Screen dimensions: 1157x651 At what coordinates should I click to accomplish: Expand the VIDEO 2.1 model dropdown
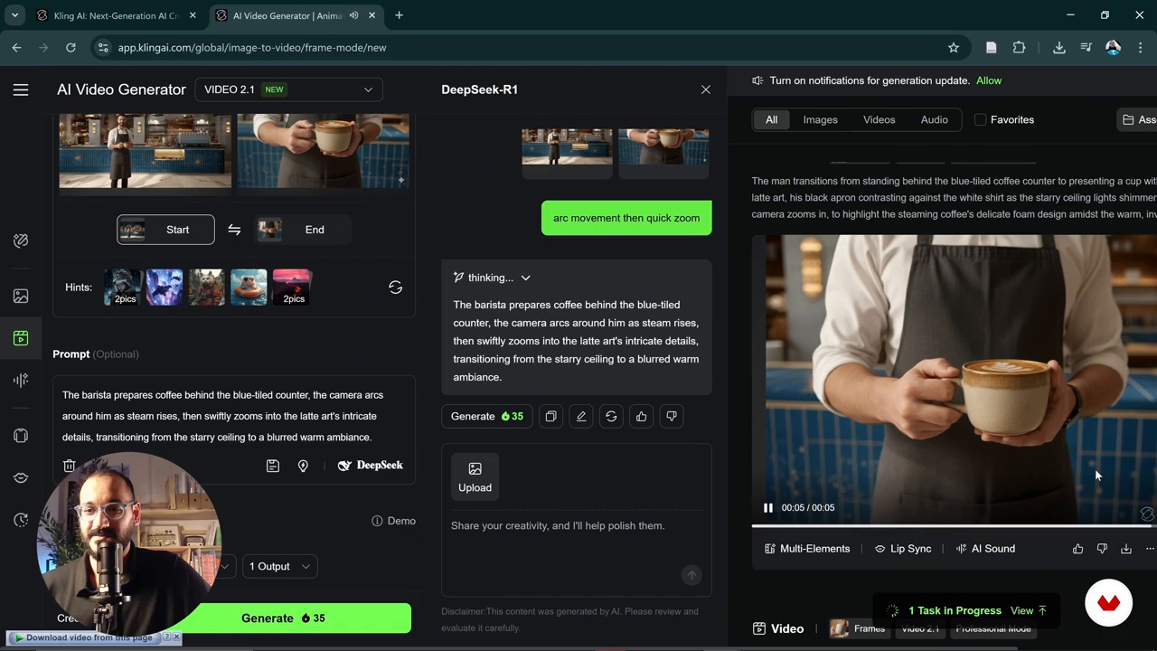click(288, 90)
